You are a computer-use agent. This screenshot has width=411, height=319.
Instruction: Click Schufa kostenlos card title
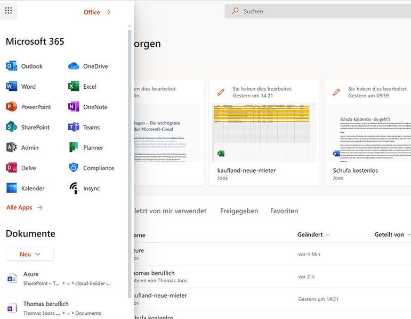[x=355, y=171]
